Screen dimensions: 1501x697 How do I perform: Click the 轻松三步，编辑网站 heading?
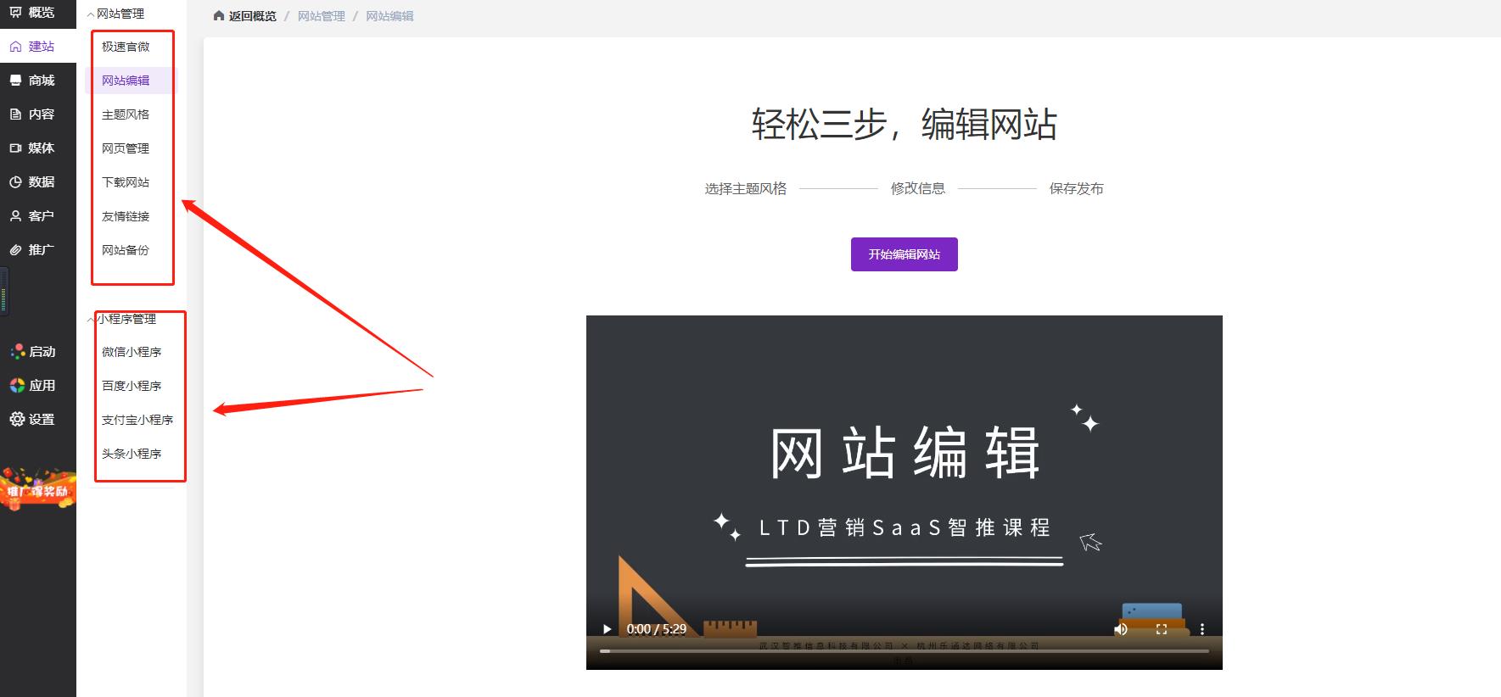pyautogui.click(x=905, y=125)
